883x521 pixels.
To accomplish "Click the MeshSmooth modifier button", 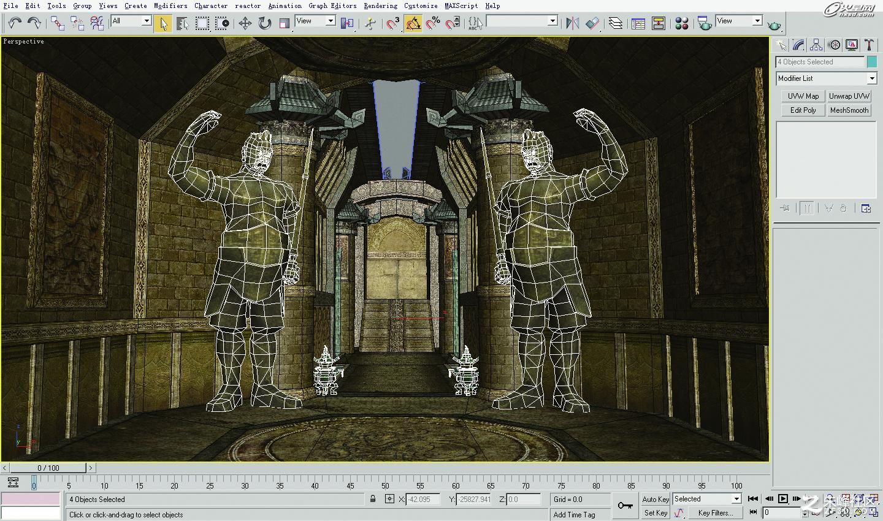I will tap(849, 110).
